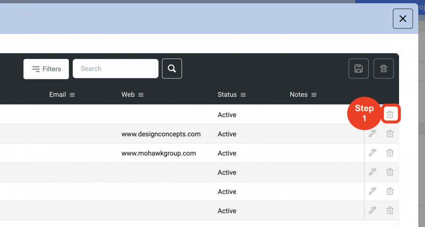Screen dimensions: 425x227
Task: Open the Filters panel
Action: click(x=46, y=69)
